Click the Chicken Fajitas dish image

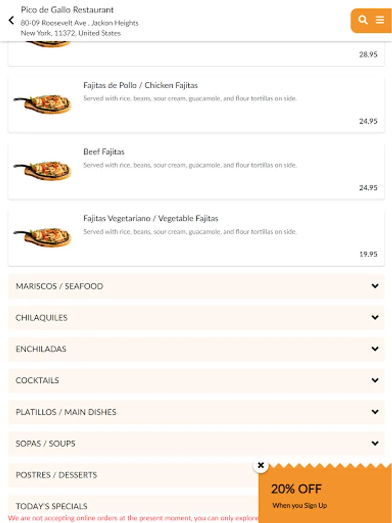(x=42, y=104)
